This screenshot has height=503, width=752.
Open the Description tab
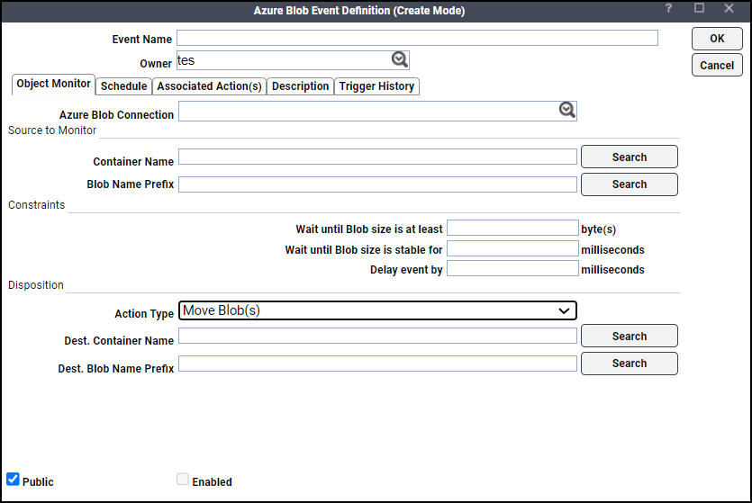tap(300, 86)
